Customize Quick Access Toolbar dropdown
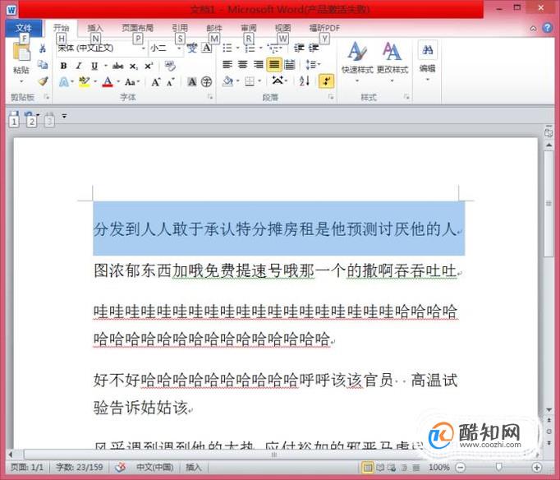The width and height of the screenshot is (560, 480). pos(64,116)
